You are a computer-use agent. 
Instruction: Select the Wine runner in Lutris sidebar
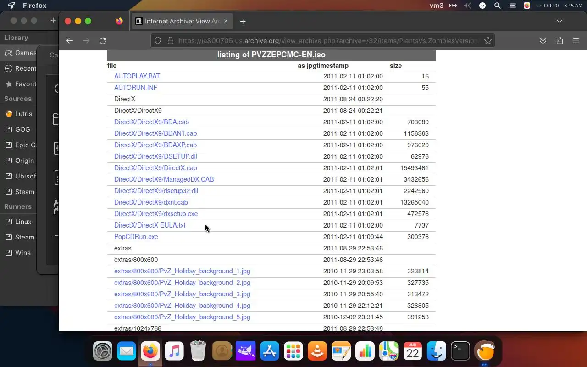coord(18,253)
